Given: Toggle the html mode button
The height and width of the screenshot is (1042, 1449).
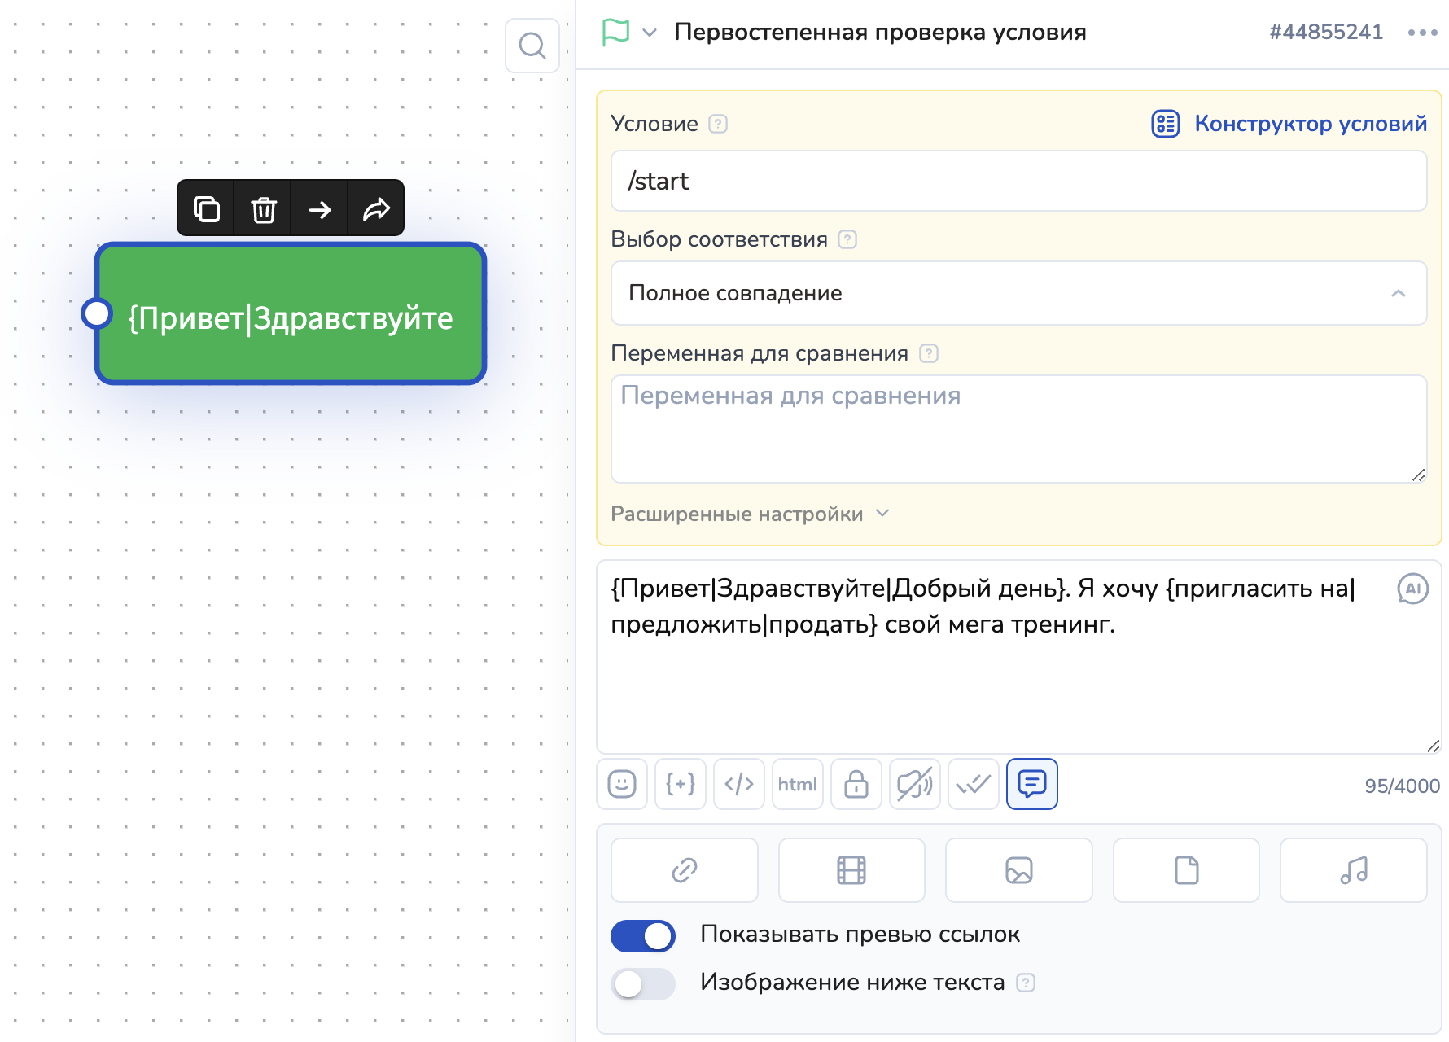Looking at the screenshot, I should (798, 784).
